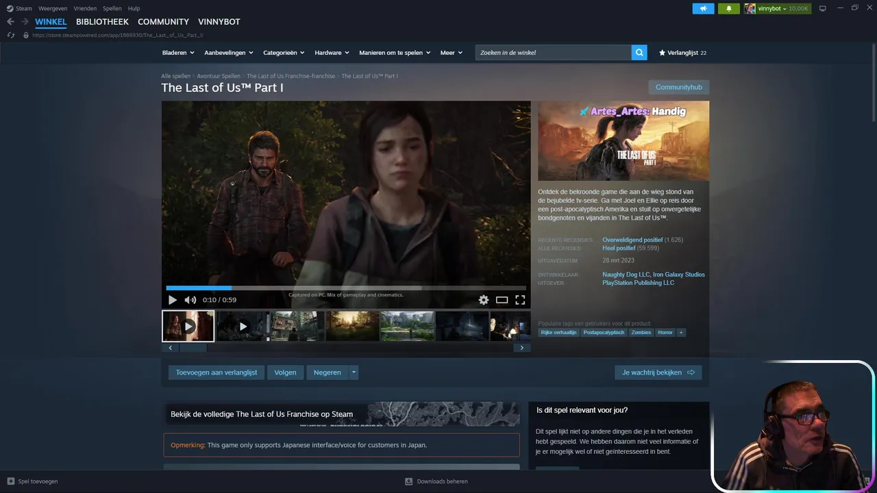Image resolution: width=877 pixels, height=493 pixels.
Task: Open Overweldigend positief recent reviews
Action: point(632,240)
